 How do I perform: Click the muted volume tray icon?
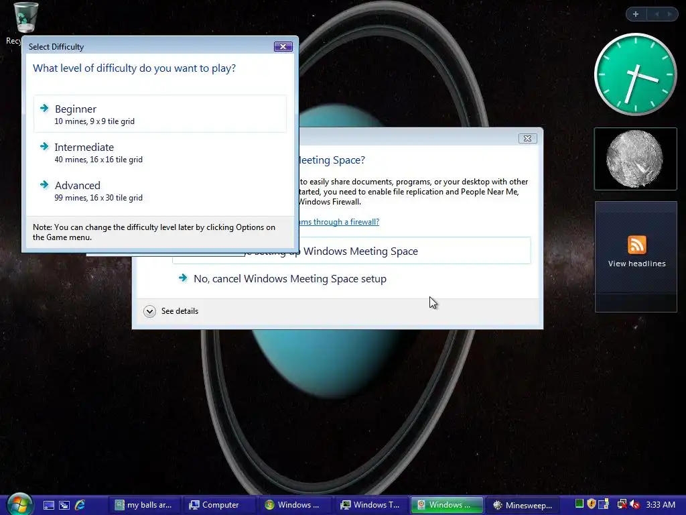(635, 504)
